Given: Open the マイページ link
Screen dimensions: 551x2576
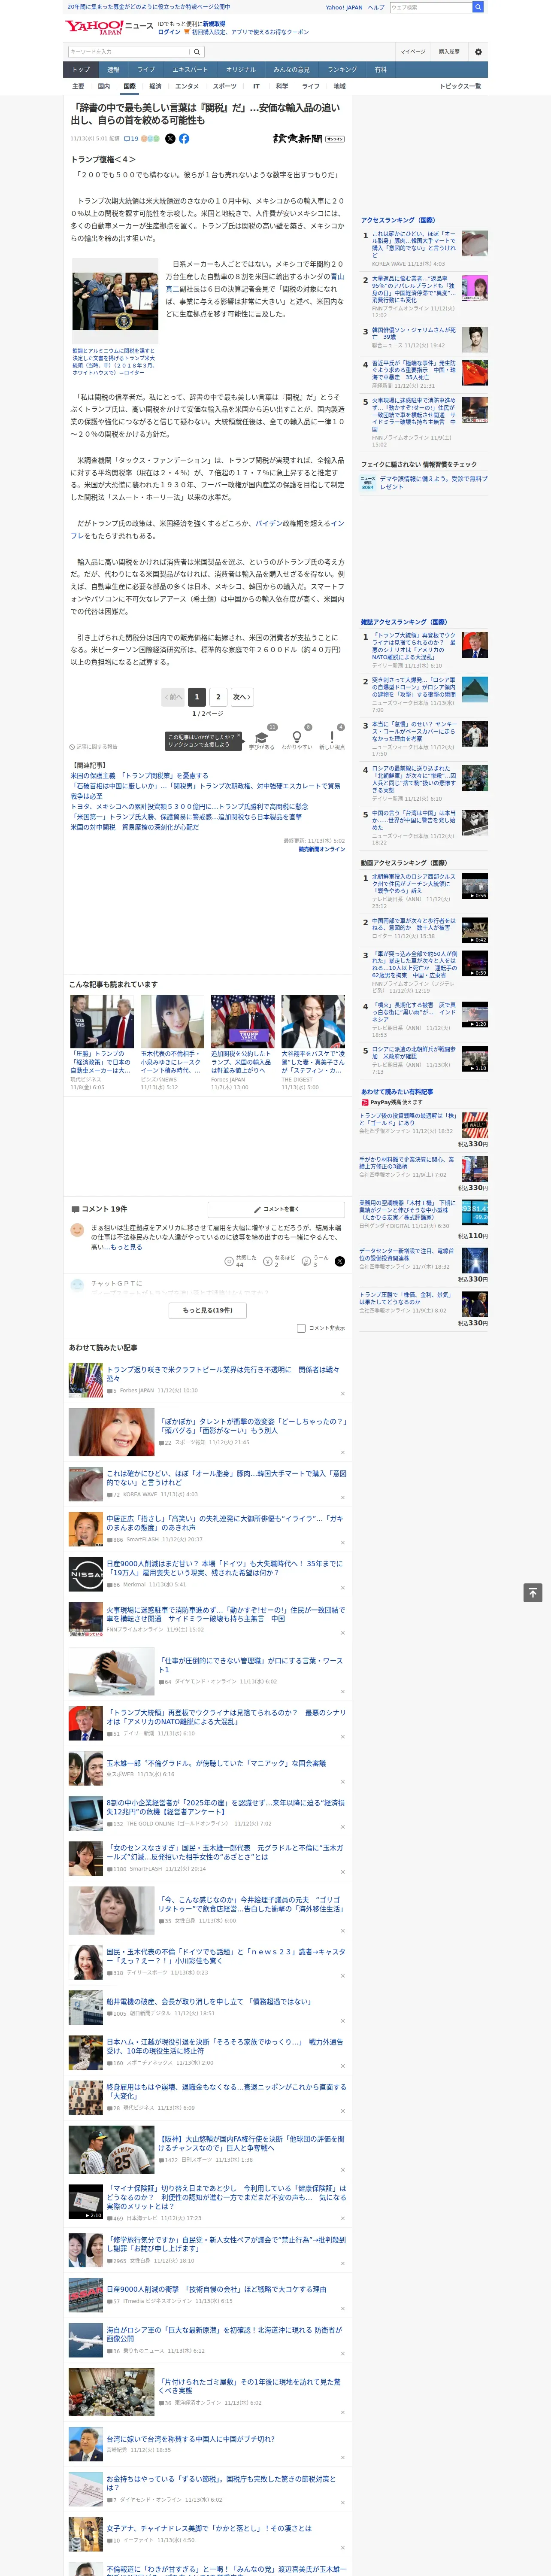Looking at the screenshot, I should point(413,52).
